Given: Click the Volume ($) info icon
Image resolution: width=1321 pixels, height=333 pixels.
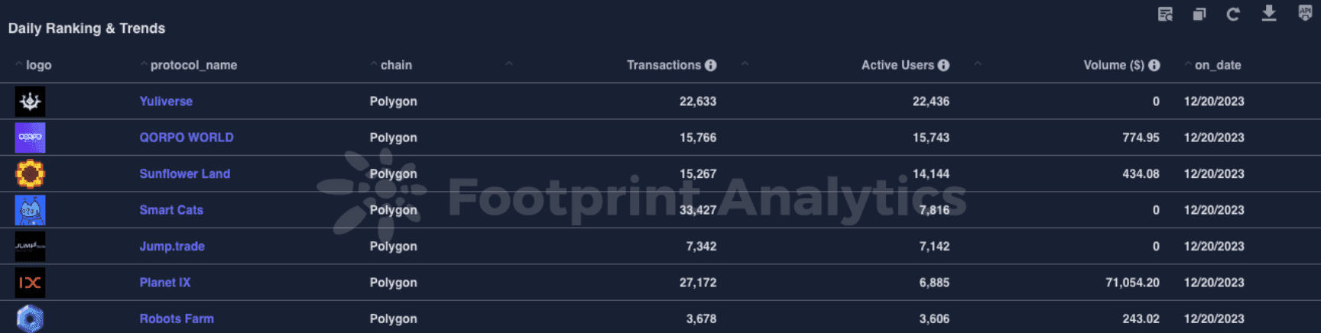Looking at the screenshot, I should [1154, 66].
